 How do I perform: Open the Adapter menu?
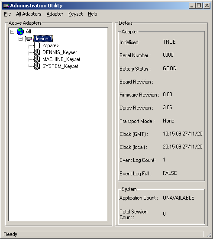click(x=55, y=14)
